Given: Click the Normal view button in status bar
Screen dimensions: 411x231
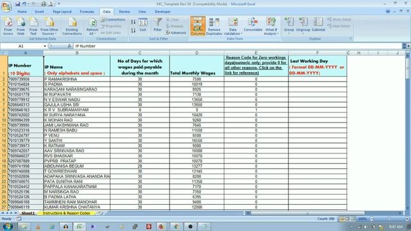Looking at the screenshot, I should pyautogui.click(x=342, y=219).
